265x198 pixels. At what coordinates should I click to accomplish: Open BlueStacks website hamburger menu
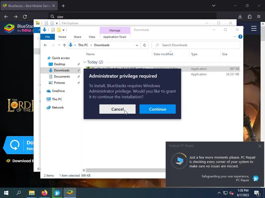[x=254, y=28]
